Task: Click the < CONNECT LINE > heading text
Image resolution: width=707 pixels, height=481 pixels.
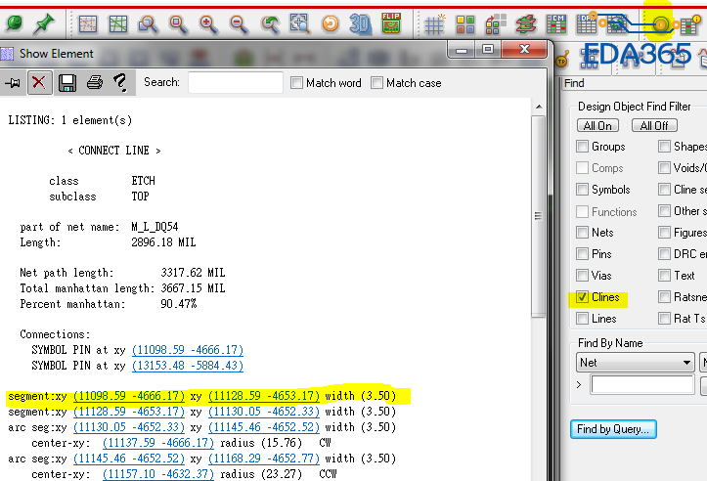Action: (114, 151)
